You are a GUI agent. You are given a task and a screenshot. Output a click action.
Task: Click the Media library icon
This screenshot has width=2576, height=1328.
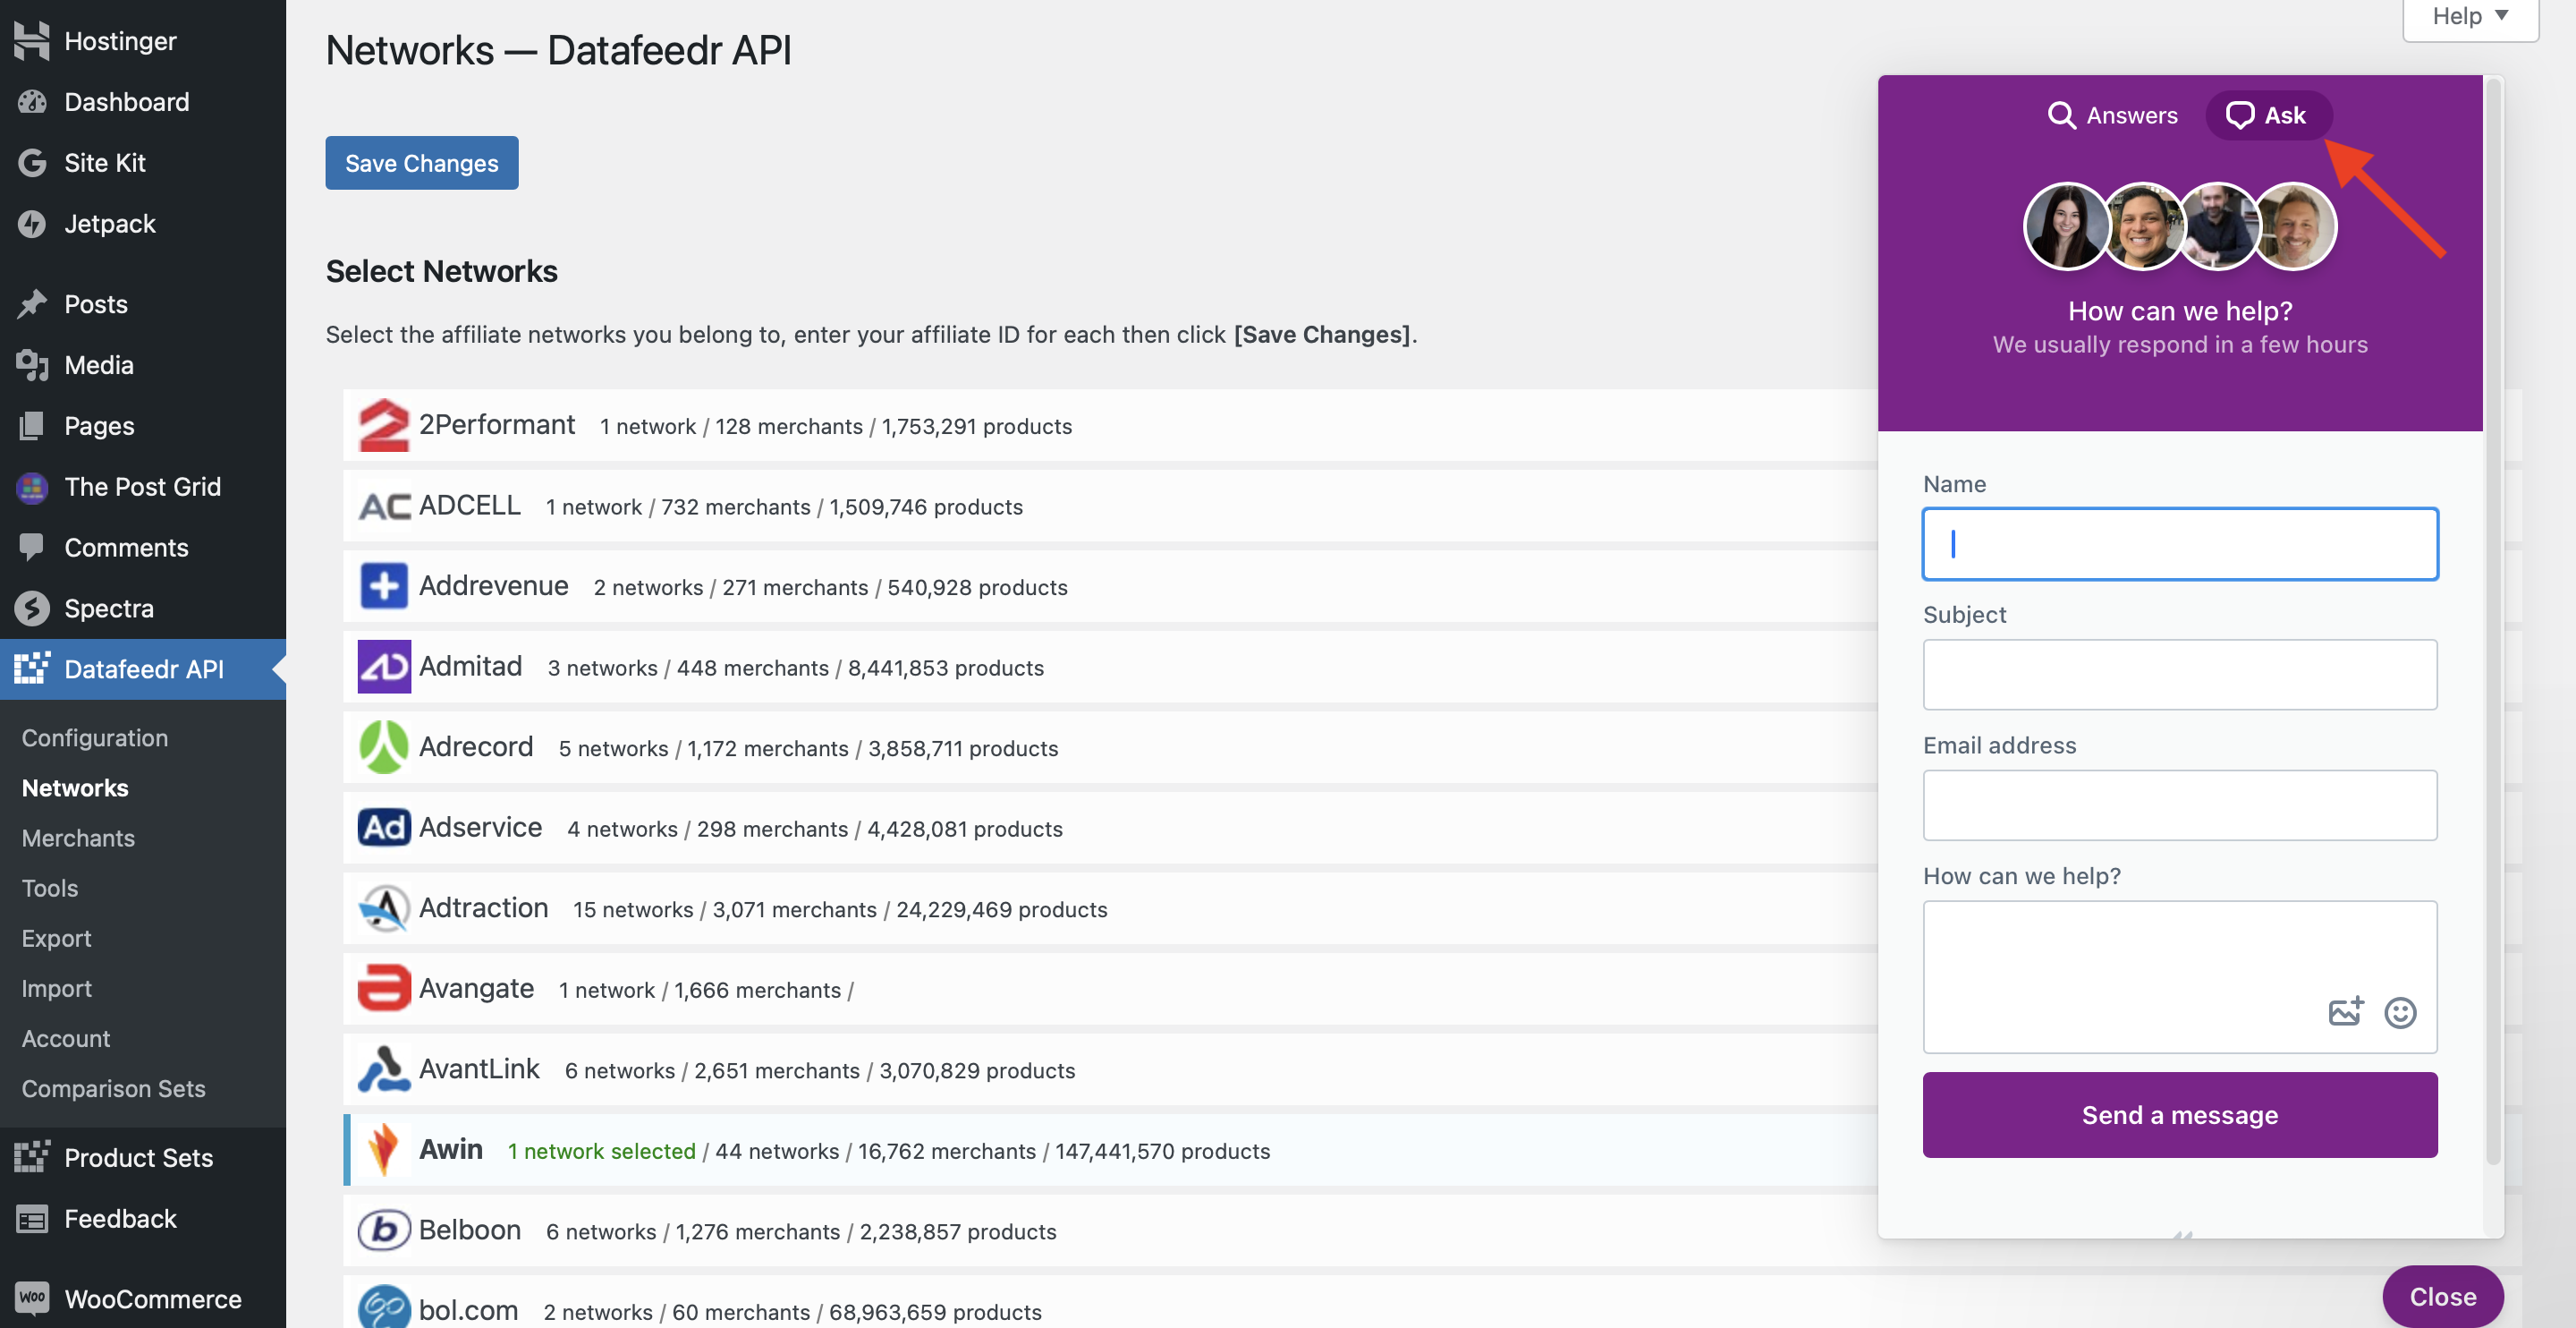click(x=32, y=364)
